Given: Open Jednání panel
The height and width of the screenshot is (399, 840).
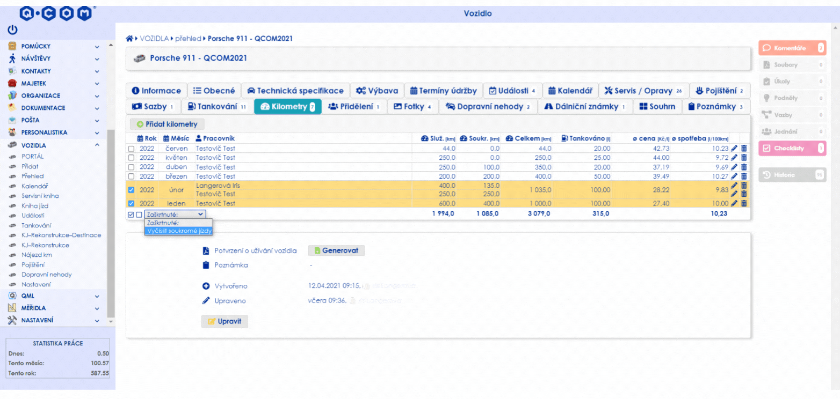Looking at the screenshot, I should point(792,131).
